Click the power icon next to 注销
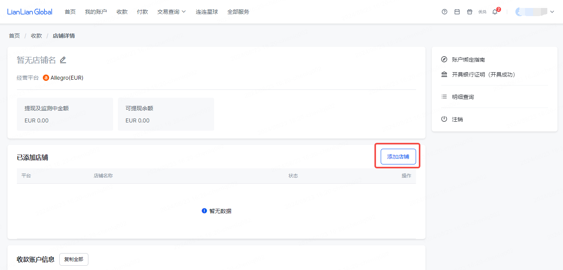This screenshot has height=270, width=563. 444,119
